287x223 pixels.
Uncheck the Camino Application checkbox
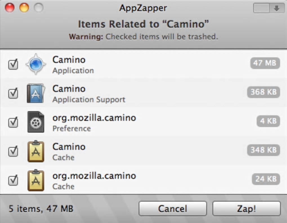pos(13,64)
